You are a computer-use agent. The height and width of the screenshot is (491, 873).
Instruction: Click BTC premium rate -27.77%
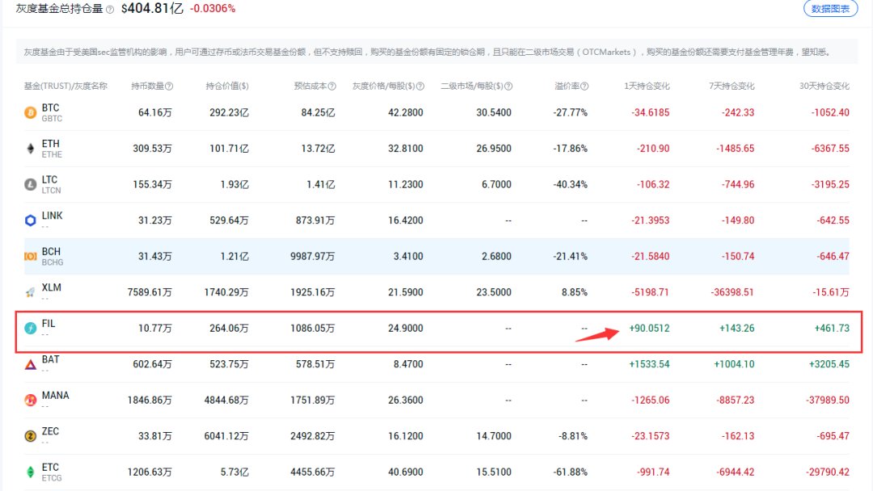[x=570, y=113]
